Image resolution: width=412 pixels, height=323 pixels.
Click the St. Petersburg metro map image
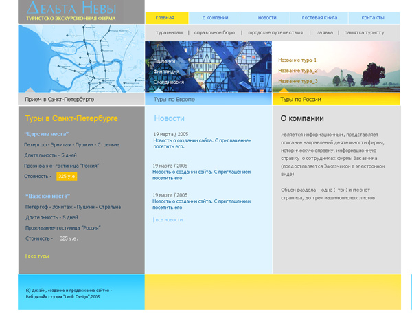tap(81, 58)
